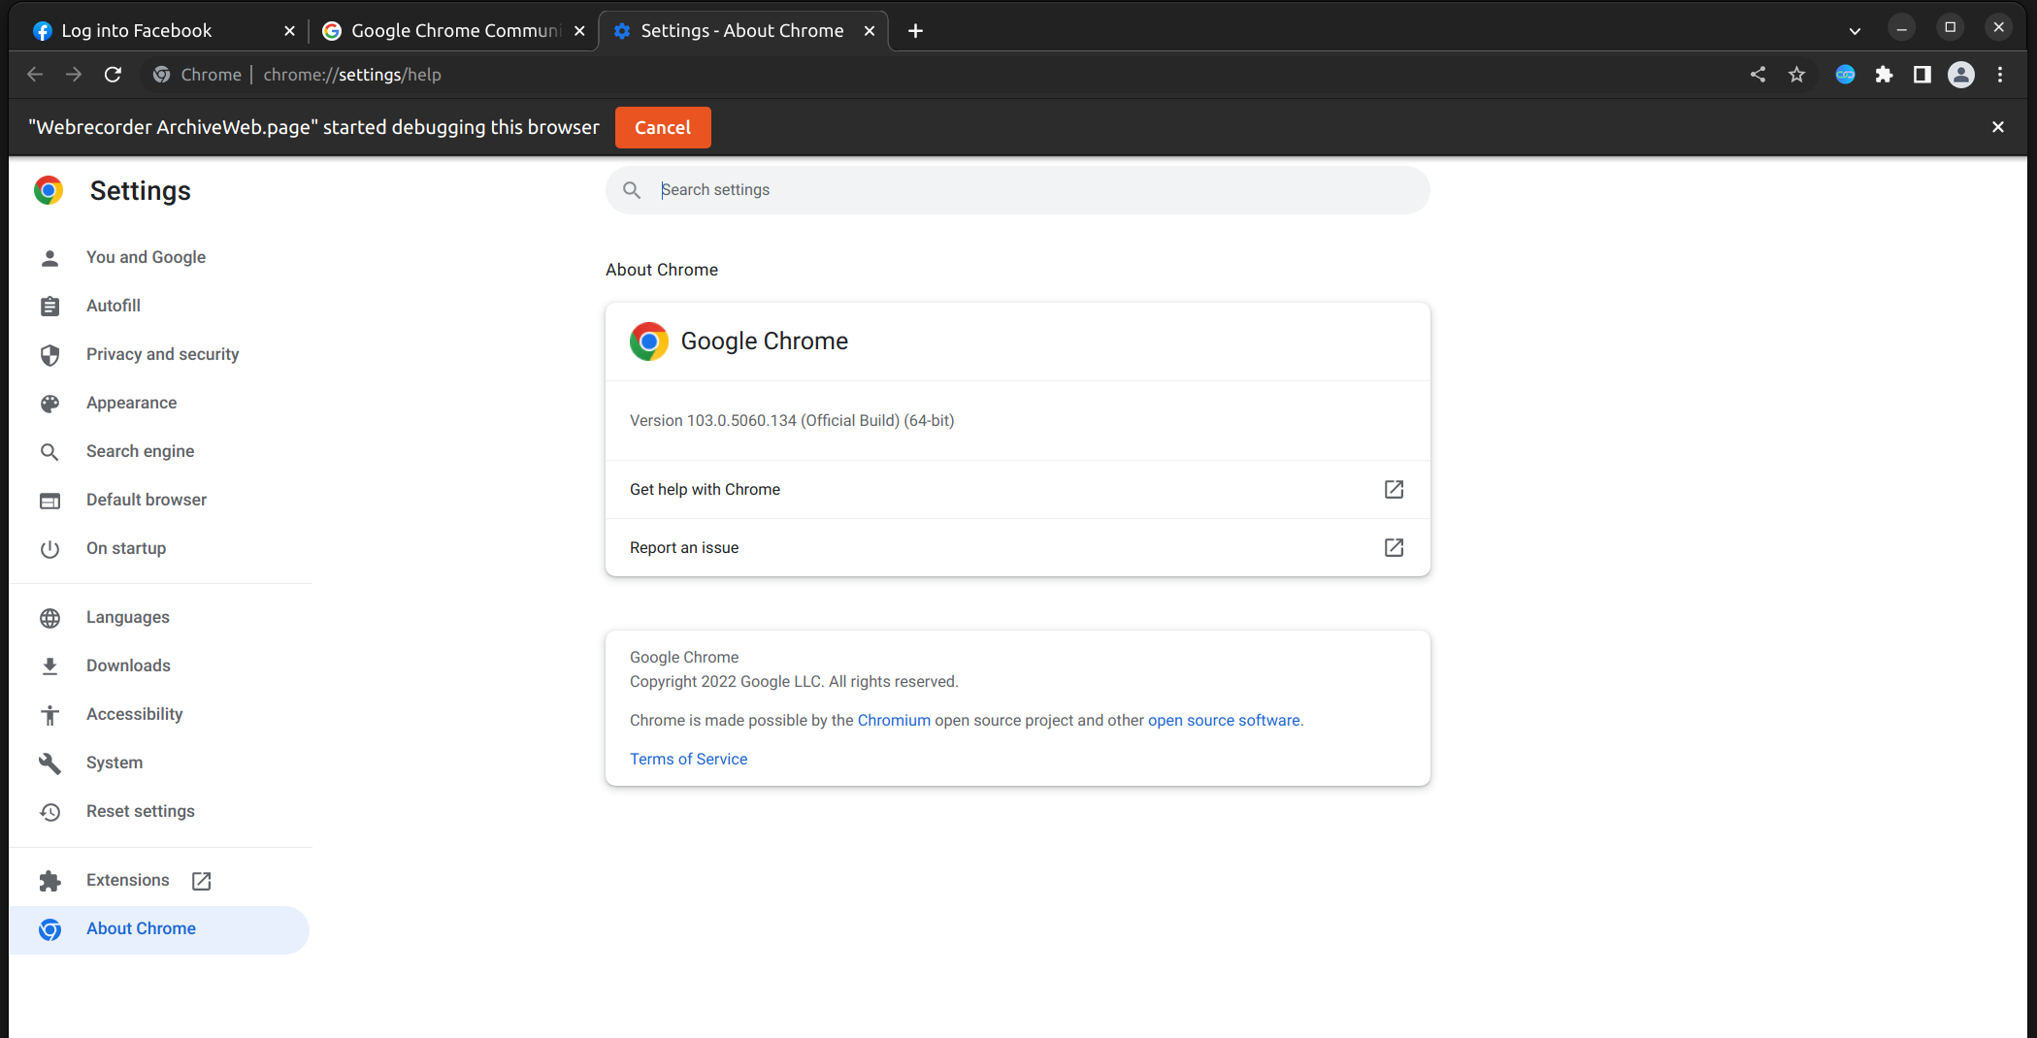Dismiss the debugging notification bar
The width and height of the screenshot is (2037, 1038).
coord(1998,127)
